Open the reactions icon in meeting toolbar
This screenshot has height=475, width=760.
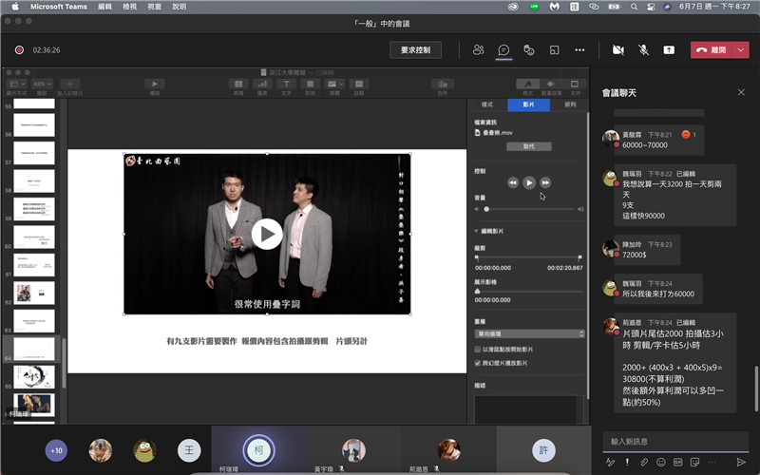(529, 49)
